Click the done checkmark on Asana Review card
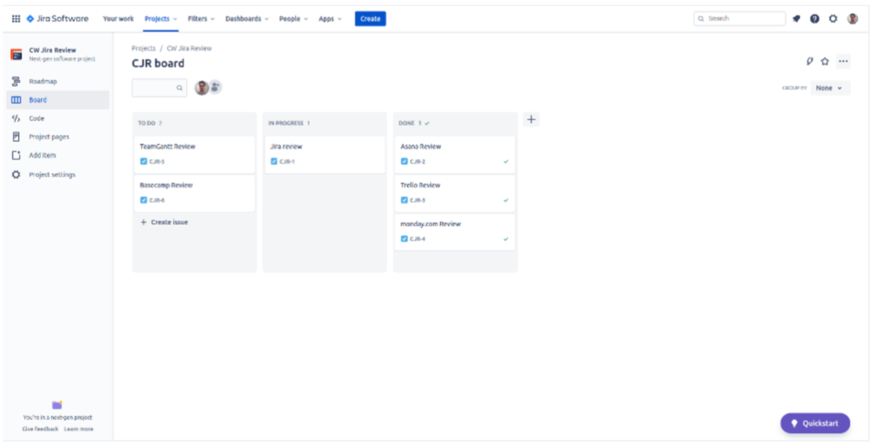This screenshot has height=443, width=871. pos(506,162)
